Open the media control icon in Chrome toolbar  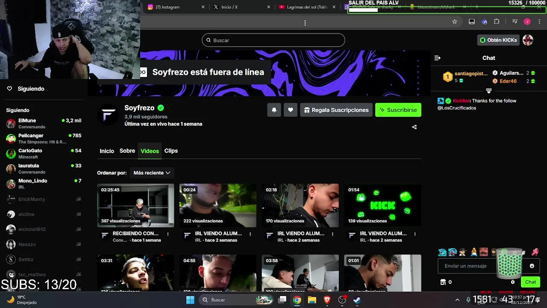[x=515, y=22]
